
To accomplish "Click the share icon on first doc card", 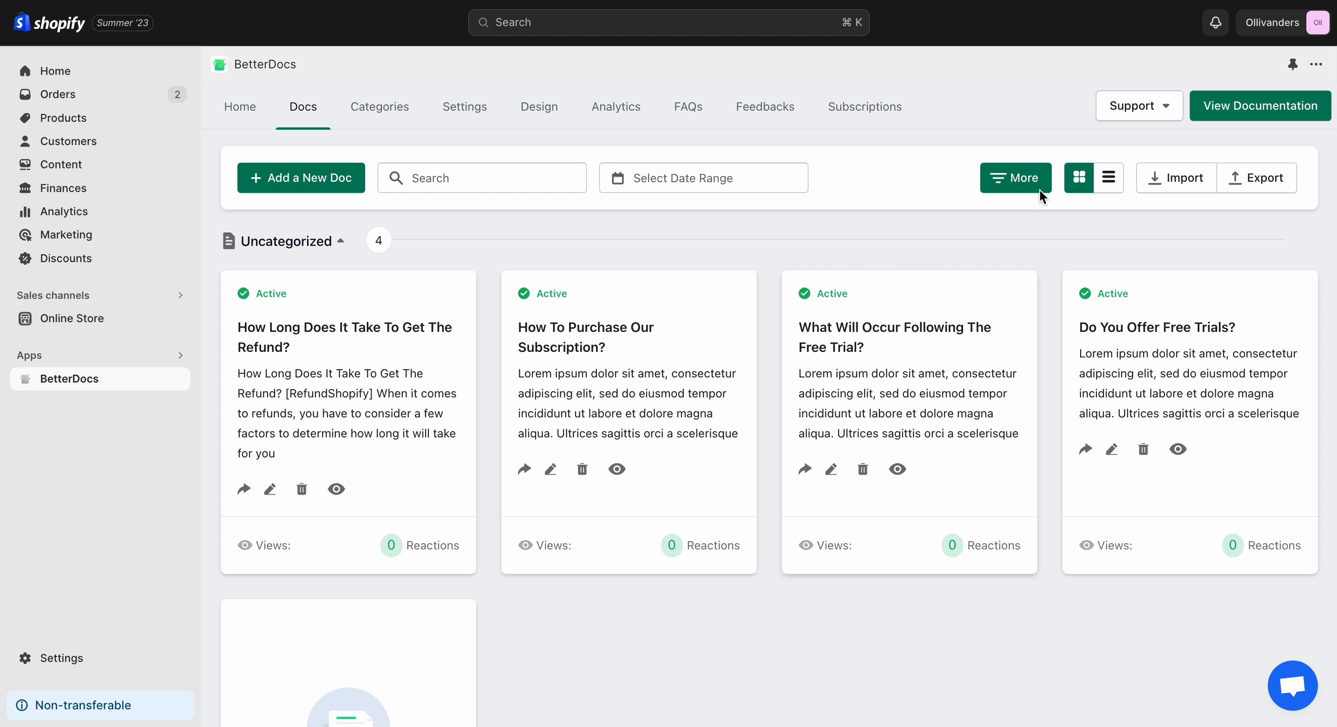I will [244, 488].
